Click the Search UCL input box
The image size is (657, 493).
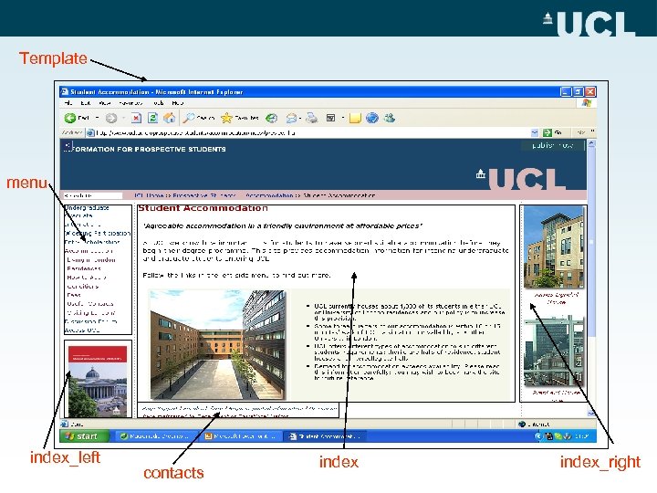pos(92,195)
